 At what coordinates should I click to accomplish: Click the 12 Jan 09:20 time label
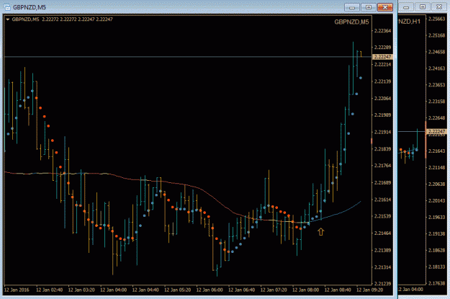pyautogui.click(x=369, y=290)
